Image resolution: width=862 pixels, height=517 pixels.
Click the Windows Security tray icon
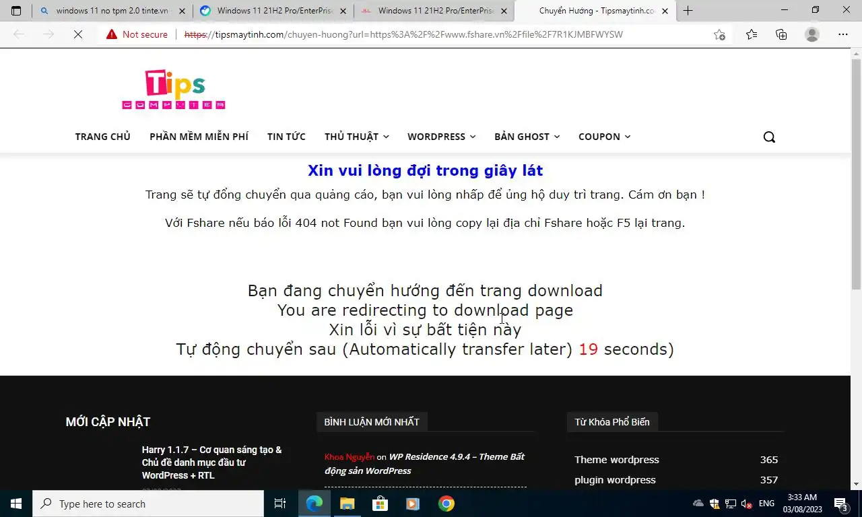[715, 504]
